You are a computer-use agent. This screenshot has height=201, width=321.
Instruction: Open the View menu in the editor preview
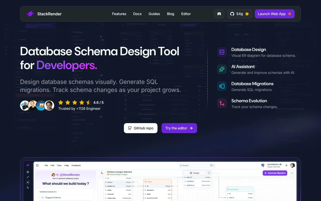click(x=59, y=165)
